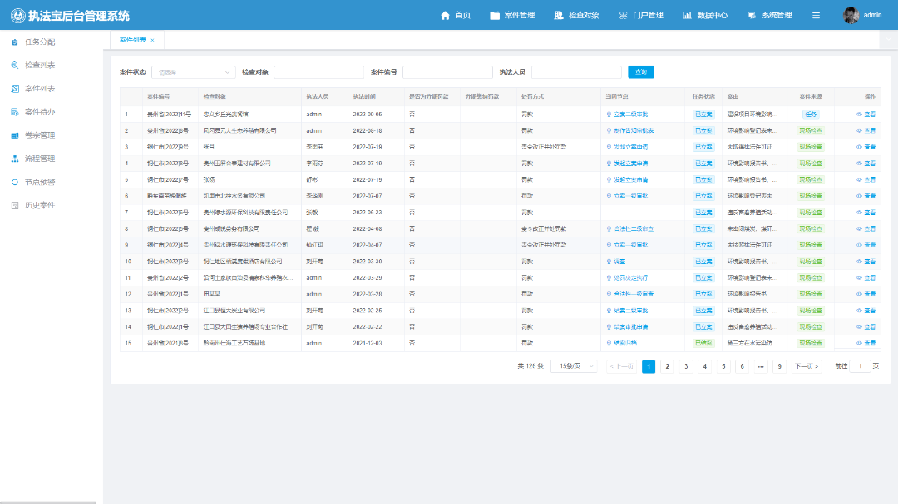Open 历史案件 in the sidebar
Screen dimensions: 898x504
[40, 205]
